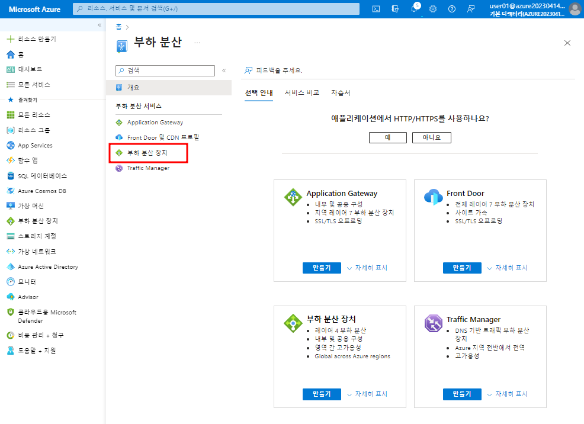
Task: Click 피드백을 주세요 link
Action: click(x=274, y=70)
